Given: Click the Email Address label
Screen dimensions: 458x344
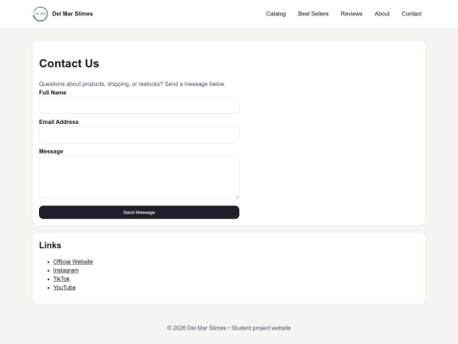Looking at the screenshot, I should pos(59,122).
